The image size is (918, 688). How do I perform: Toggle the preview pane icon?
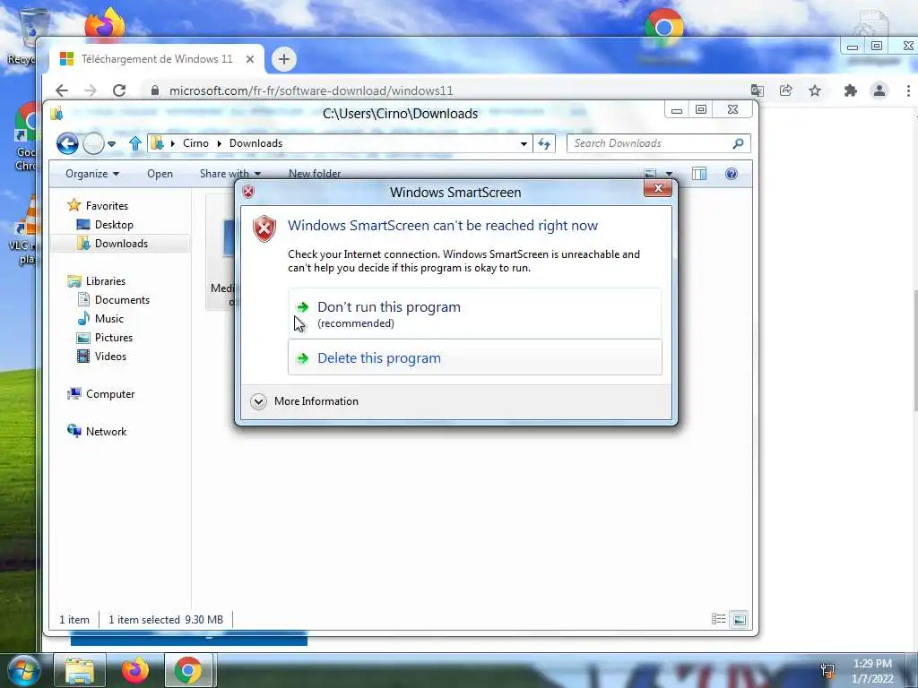[x=699, y=174]
